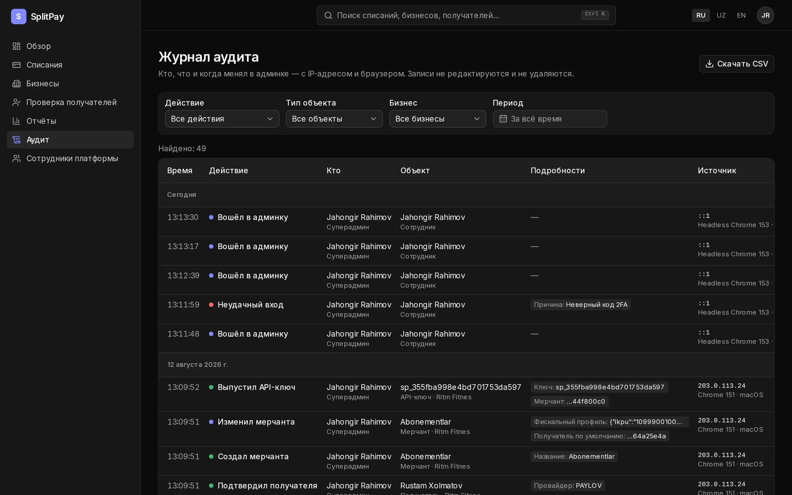Open the JR user avatar
Viewport: 792px width, 495px height.
(x=765, y=15)
